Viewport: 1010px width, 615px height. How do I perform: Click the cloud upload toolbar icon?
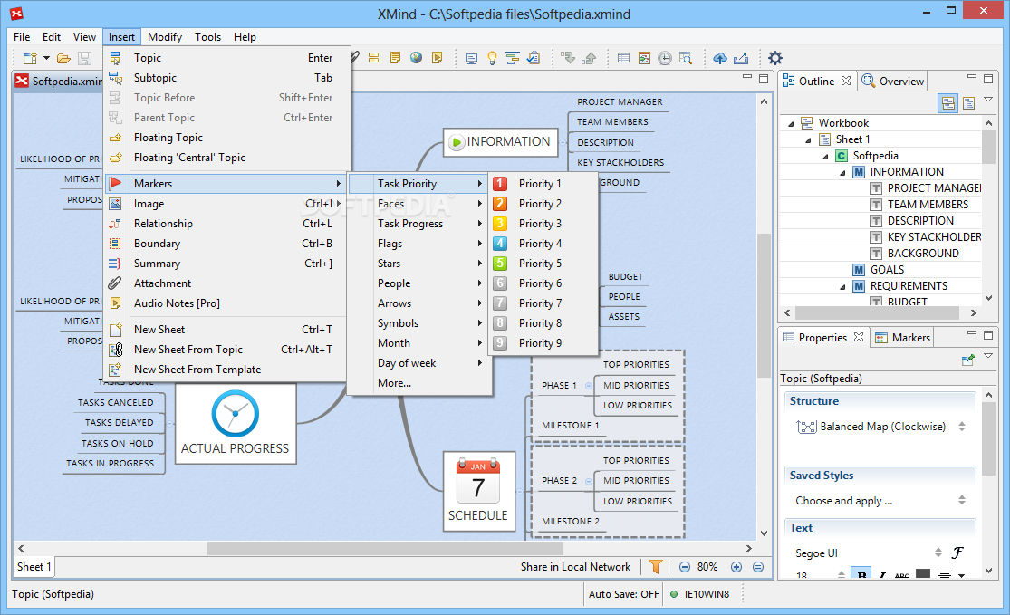point(720,59)
